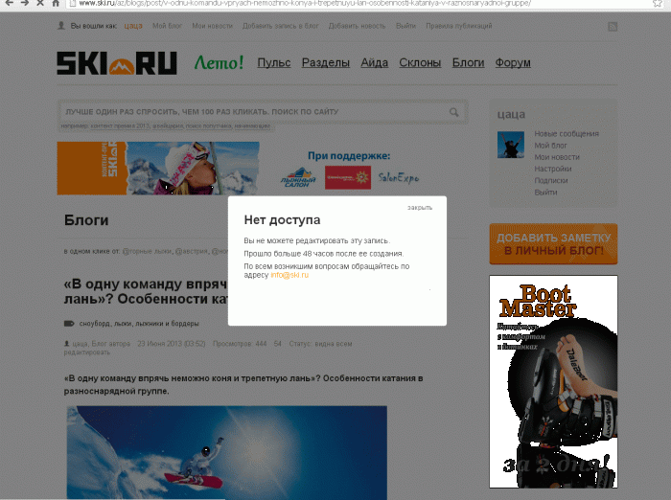This screenshot has height=500, width=671.
Task: Click the browser back arrow
Action: tap(9, 3)
